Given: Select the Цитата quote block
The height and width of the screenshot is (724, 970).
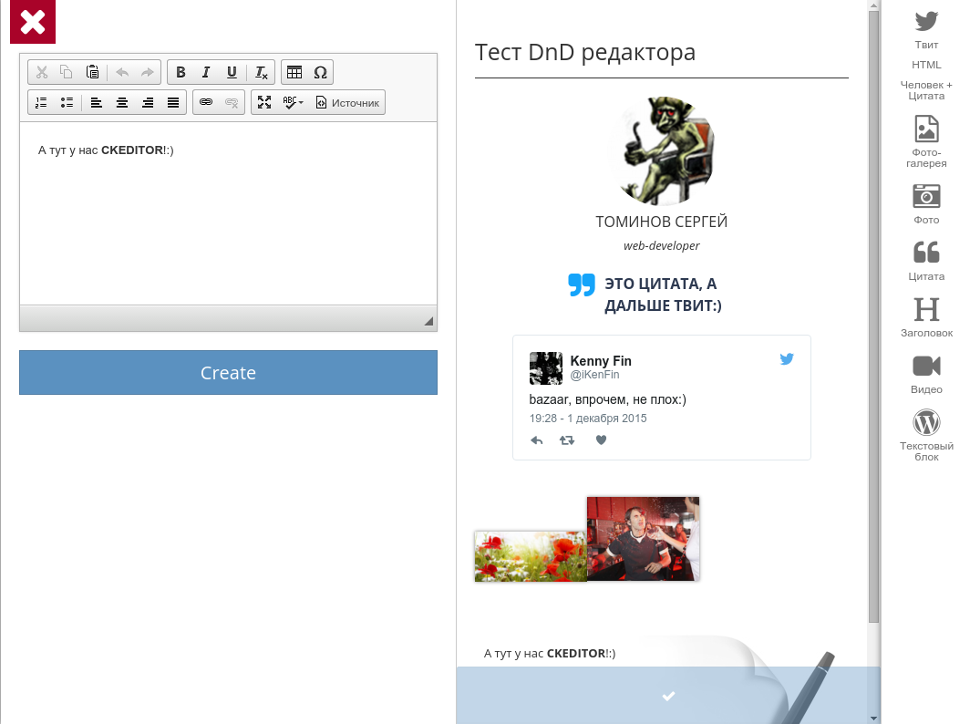Looking at the screenshot, I should [x=926, y=259].
